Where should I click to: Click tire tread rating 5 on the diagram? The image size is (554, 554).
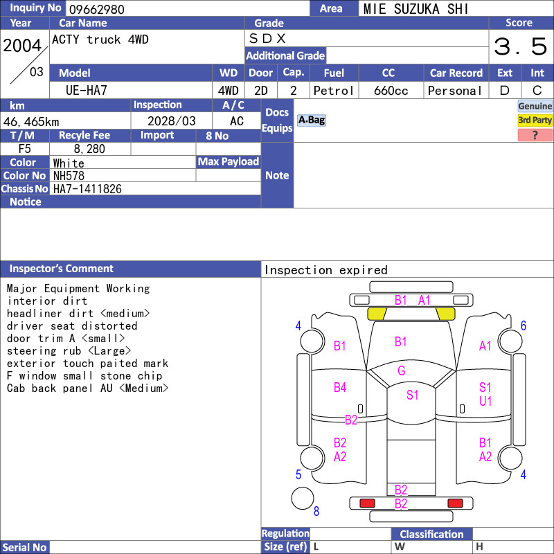click(x=298, y=474)
